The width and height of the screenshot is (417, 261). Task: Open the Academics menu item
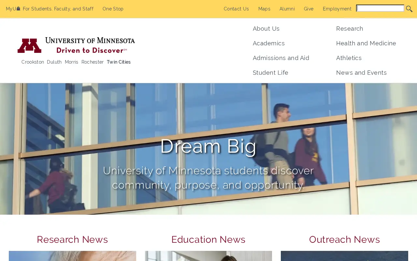[x=269, y=43]
